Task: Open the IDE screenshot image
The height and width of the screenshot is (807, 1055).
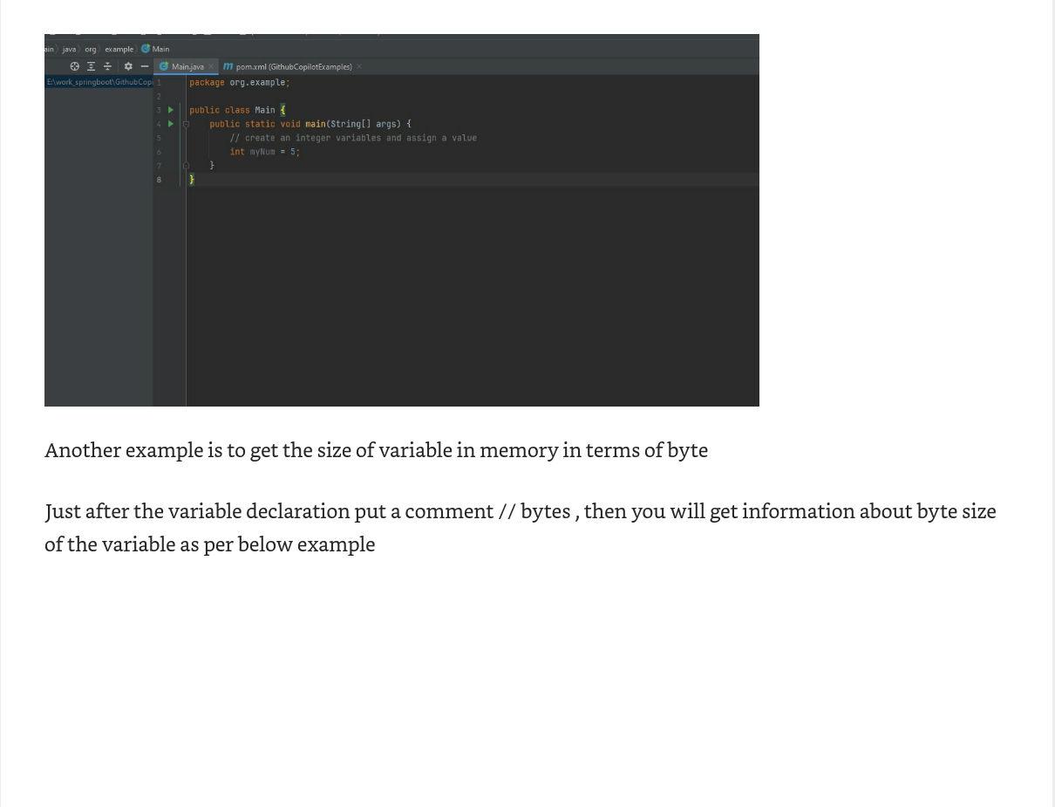Action: (402, 220)
